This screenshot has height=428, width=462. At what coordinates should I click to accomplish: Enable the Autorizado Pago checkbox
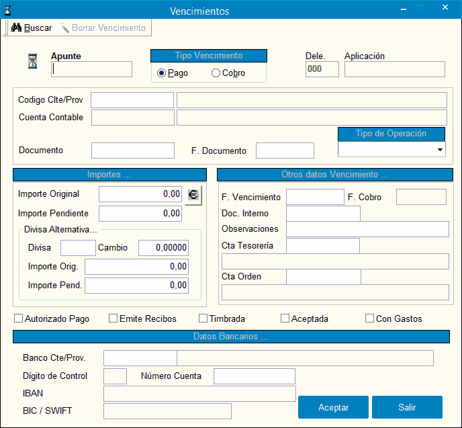pyautogui.click(x=19, y=318)
